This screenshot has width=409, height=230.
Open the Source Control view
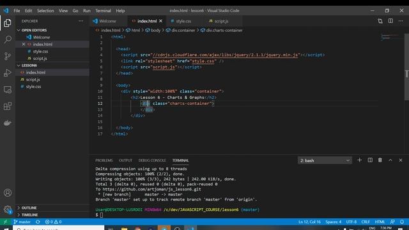pyautogui.click(x=8, y=56)
